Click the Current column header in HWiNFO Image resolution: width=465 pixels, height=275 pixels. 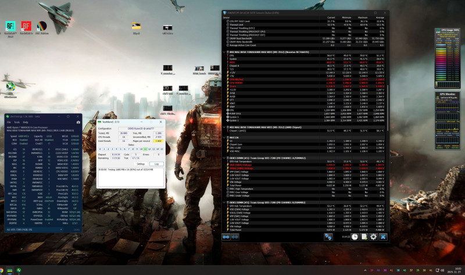[x=331, y=17]
